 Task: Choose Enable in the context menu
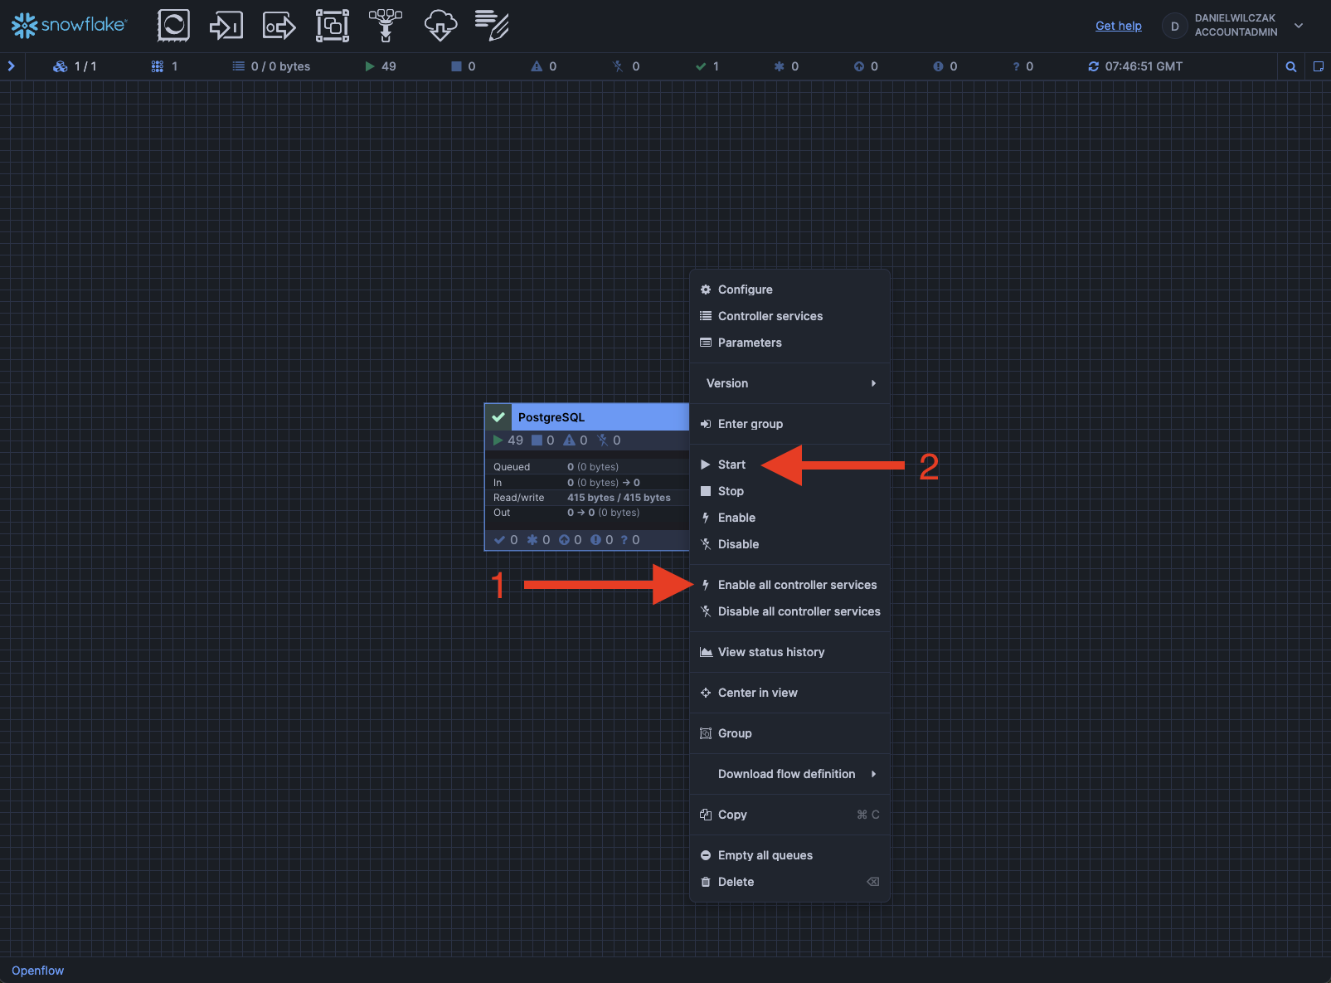pos(736,518)
